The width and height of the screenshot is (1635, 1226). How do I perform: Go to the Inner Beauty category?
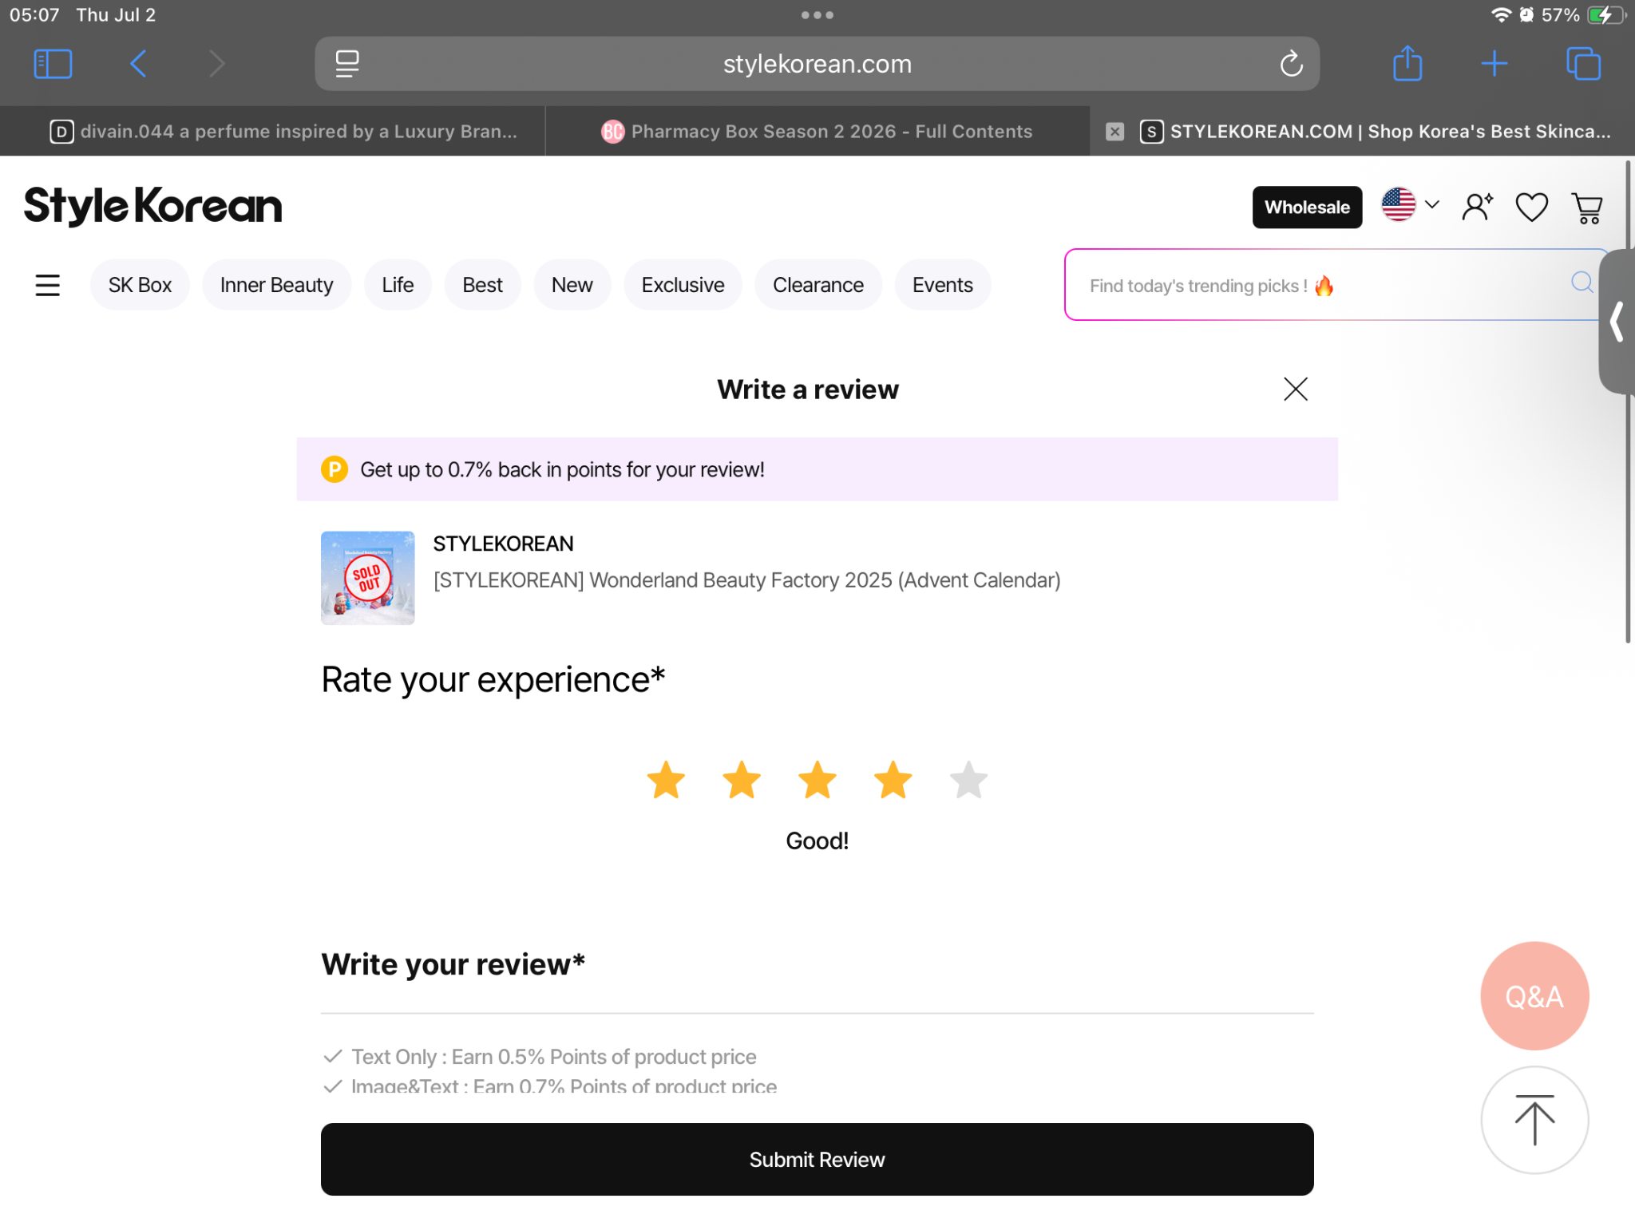click(x=276, y=285)
